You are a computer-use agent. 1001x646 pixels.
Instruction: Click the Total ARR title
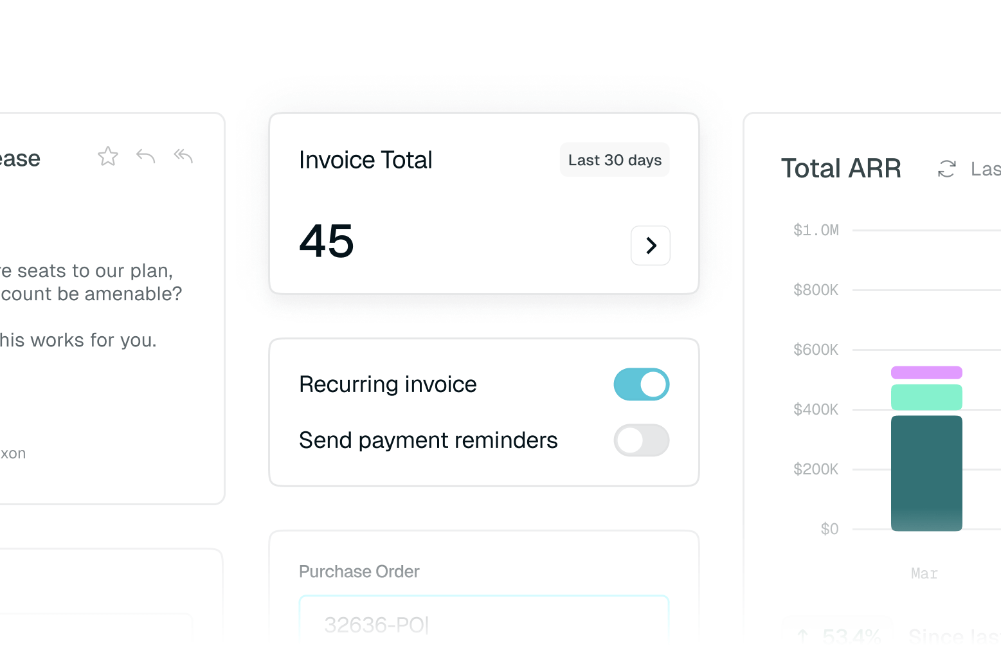click(x=841, y=168)
